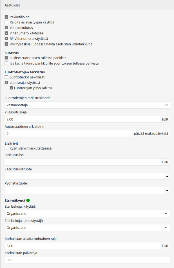Image resolution: width=174 pixels, height=268 pixels.
Task: Expand the Laskutuslisätuote dropdown arrow
Action: click(x=167, y=177)
